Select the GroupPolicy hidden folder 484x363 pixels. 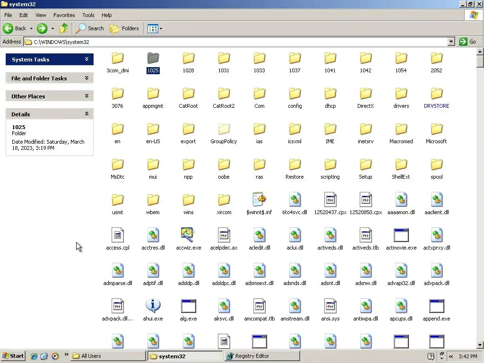(x=224, y=134)
